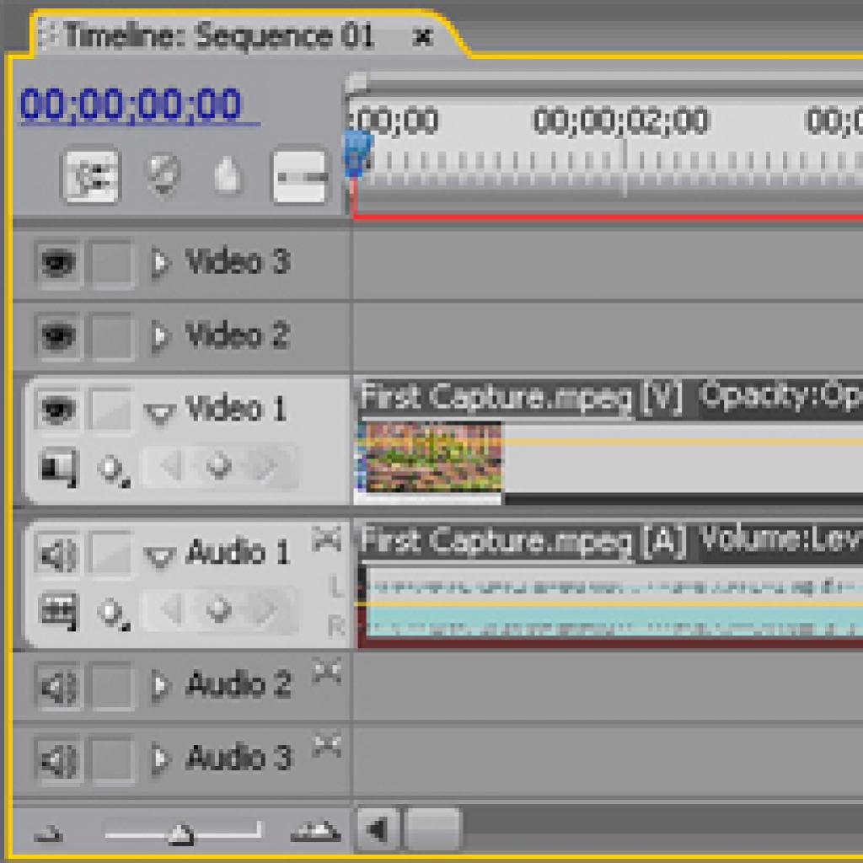Click Show Keyframes icon on Audio 1
Screen dimensions: 863x863
coord(113,614)
